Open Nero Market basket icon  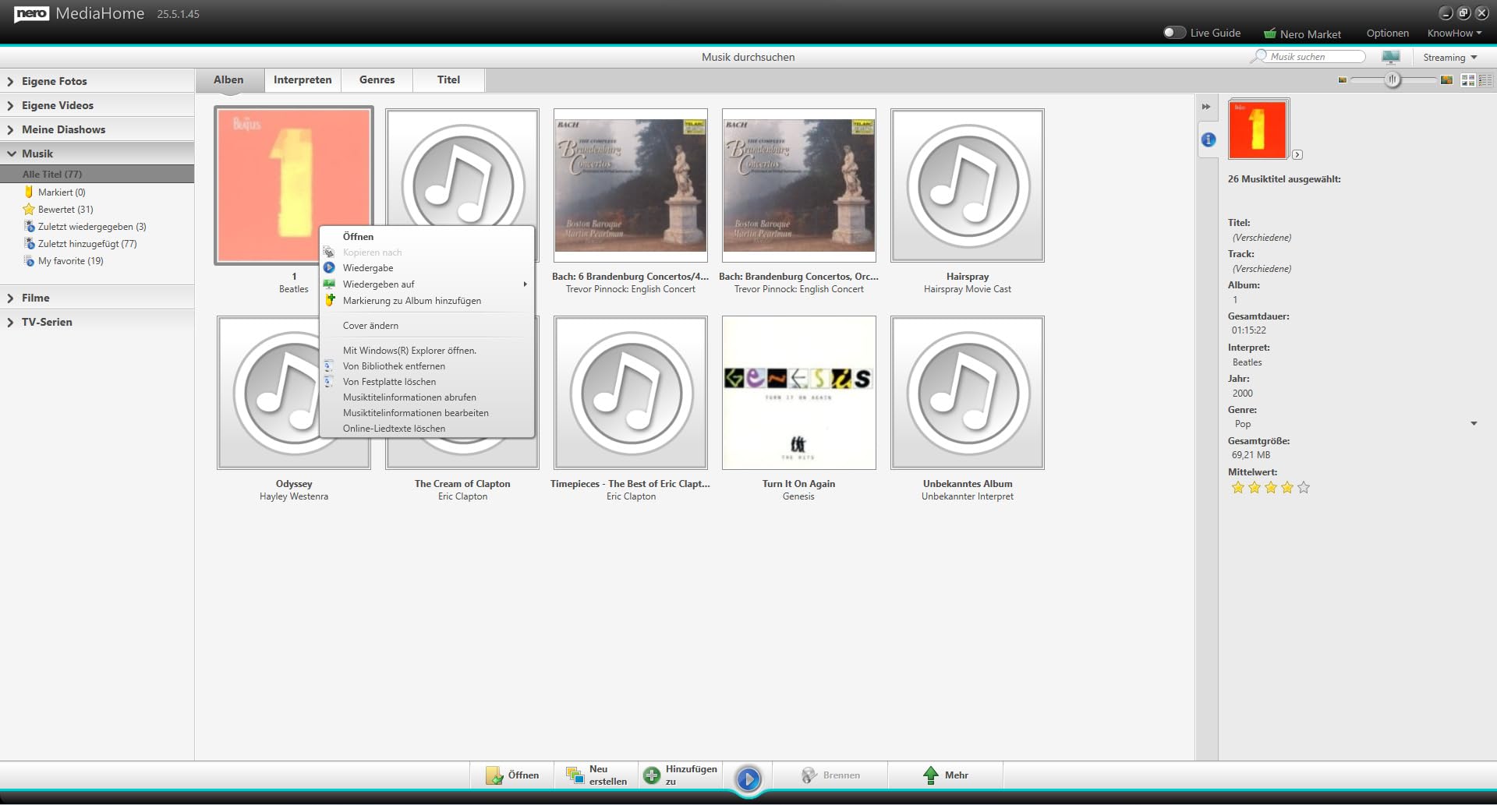pos(1270,34)
